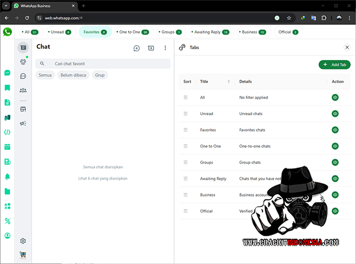
Task: Click the green bookmark icon in extension sidebar
Action: (7, 88)
